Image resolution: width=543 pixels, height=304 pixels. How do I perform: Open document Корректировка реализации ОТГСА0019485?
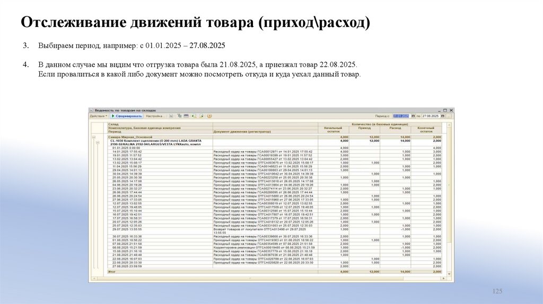coord(264,248)
